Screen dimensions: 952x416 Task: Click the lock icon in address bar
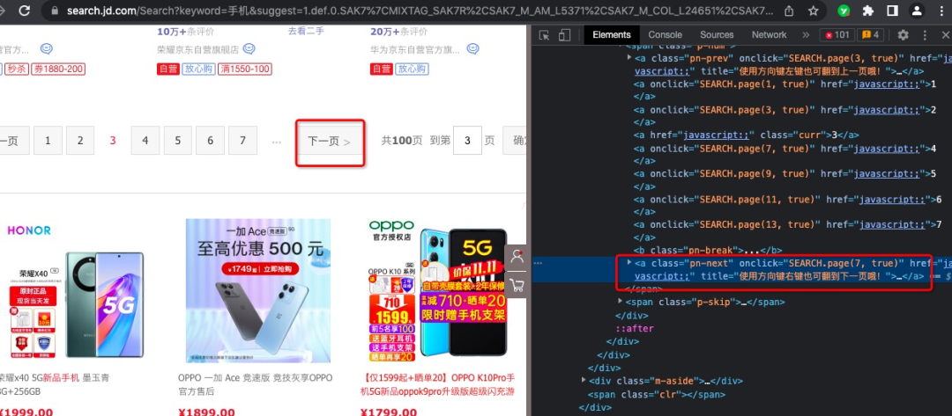[x=55, y=11]
